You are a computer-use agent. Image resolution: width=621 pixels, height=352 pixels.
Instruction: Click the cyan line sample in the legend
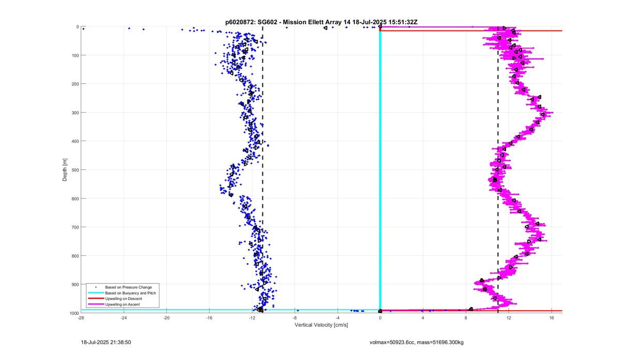pos(95,293)
